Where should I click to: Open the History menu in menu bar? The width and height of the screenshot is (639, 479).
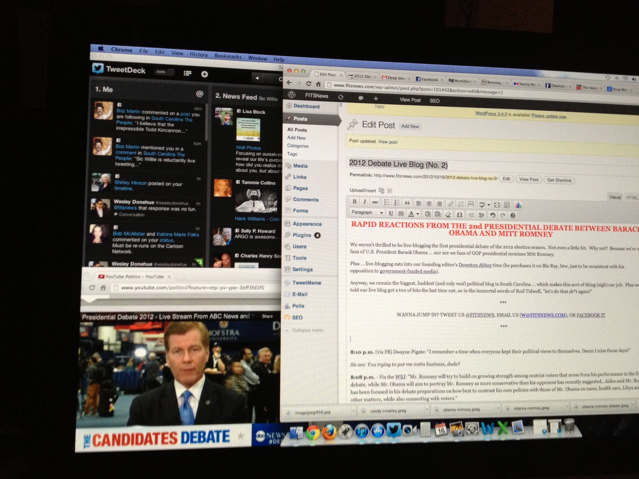199,54
